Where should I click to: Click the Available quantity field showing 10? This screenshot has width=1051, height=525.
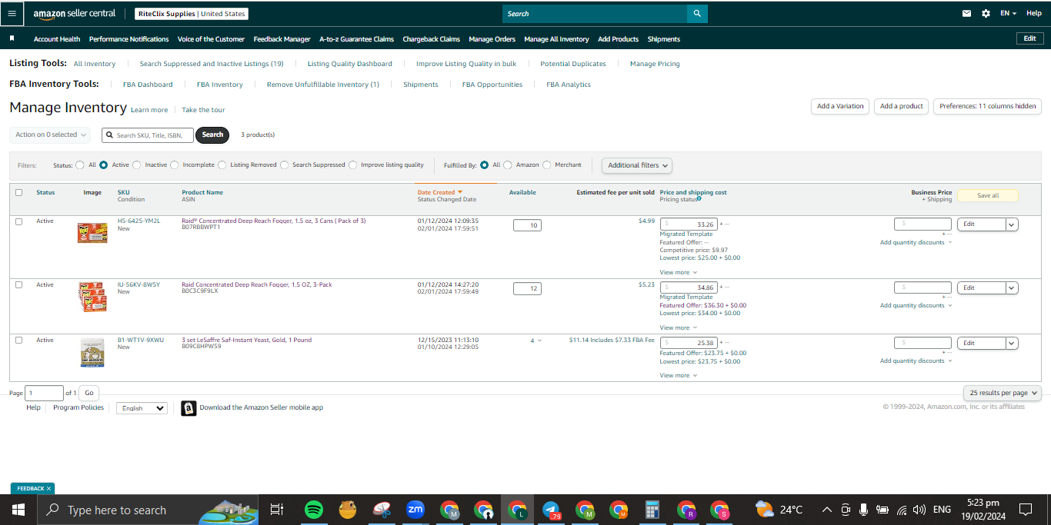(527, 224)
